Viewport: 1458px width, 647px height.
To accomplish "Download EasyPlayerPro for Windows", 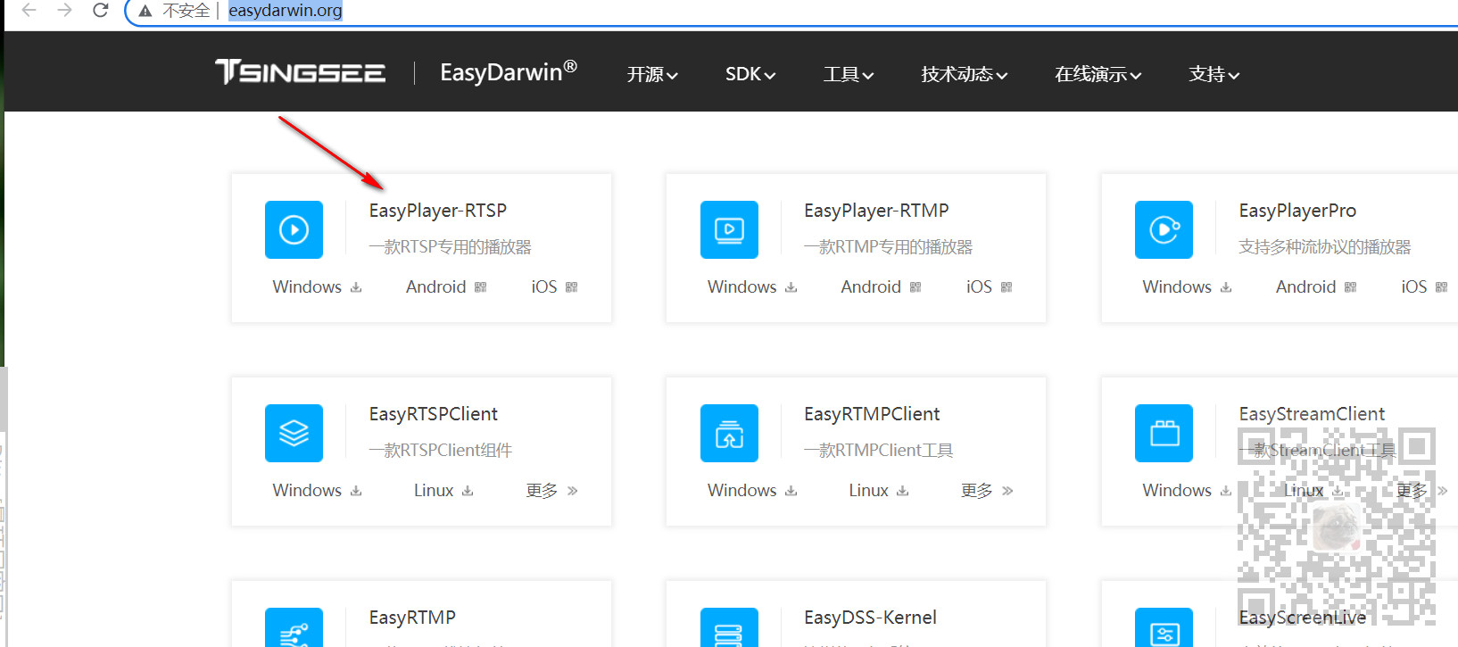I will point(1187,286).
